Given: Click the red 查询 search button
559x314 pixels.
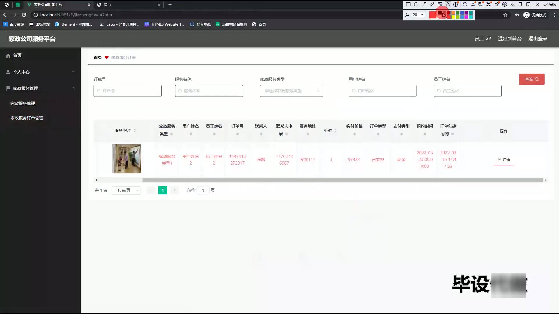Looking at the screenshot, I should [x=532, y=79].
